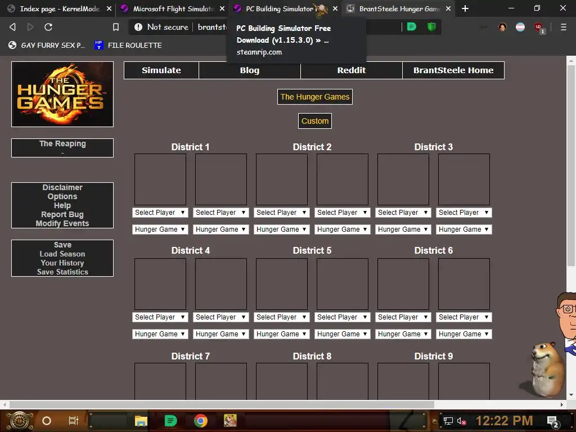Screen dimensions: 576x432
Task: Open the Reddit menu item
Action: pos(352,70)
